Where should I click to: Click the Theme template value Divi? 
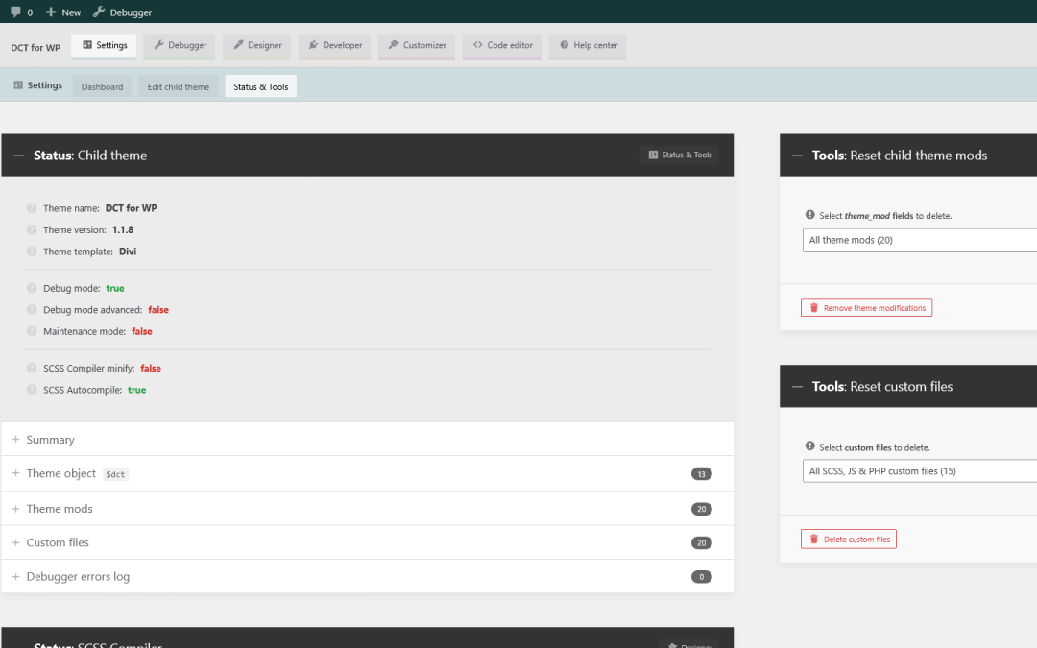coord(128,252)
